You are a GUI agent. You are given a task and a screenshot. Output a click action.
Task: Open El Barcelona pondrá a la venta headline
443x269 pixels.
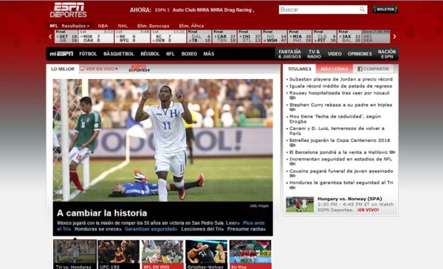(338, 152)
